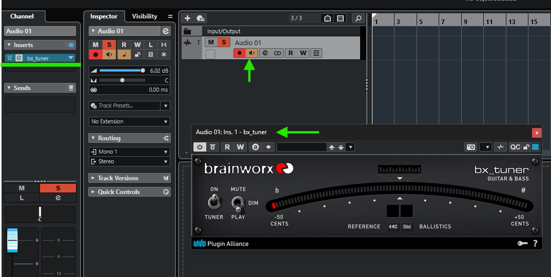Switch to Channel tab

(22, 16)
